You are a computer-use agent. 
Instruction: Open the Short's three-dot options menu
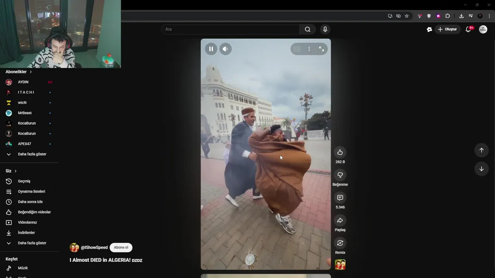click(x=309, y=49)
